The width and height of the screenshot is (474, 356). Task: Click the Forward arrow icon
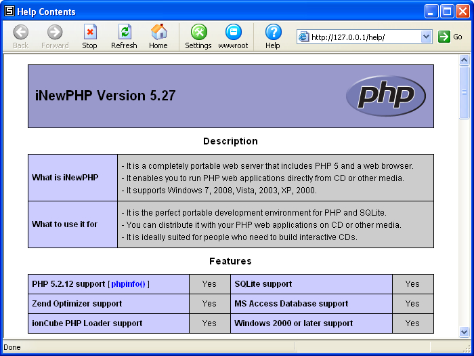(55, 32)
